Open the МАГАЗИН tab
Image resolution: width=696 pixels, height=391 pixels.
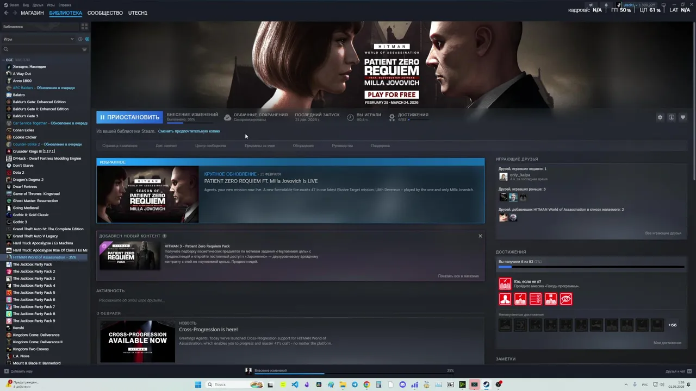click(32, 12)
